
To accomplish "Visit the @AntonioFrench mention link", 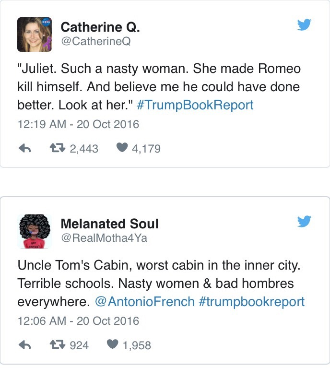I will coord(145,302).
